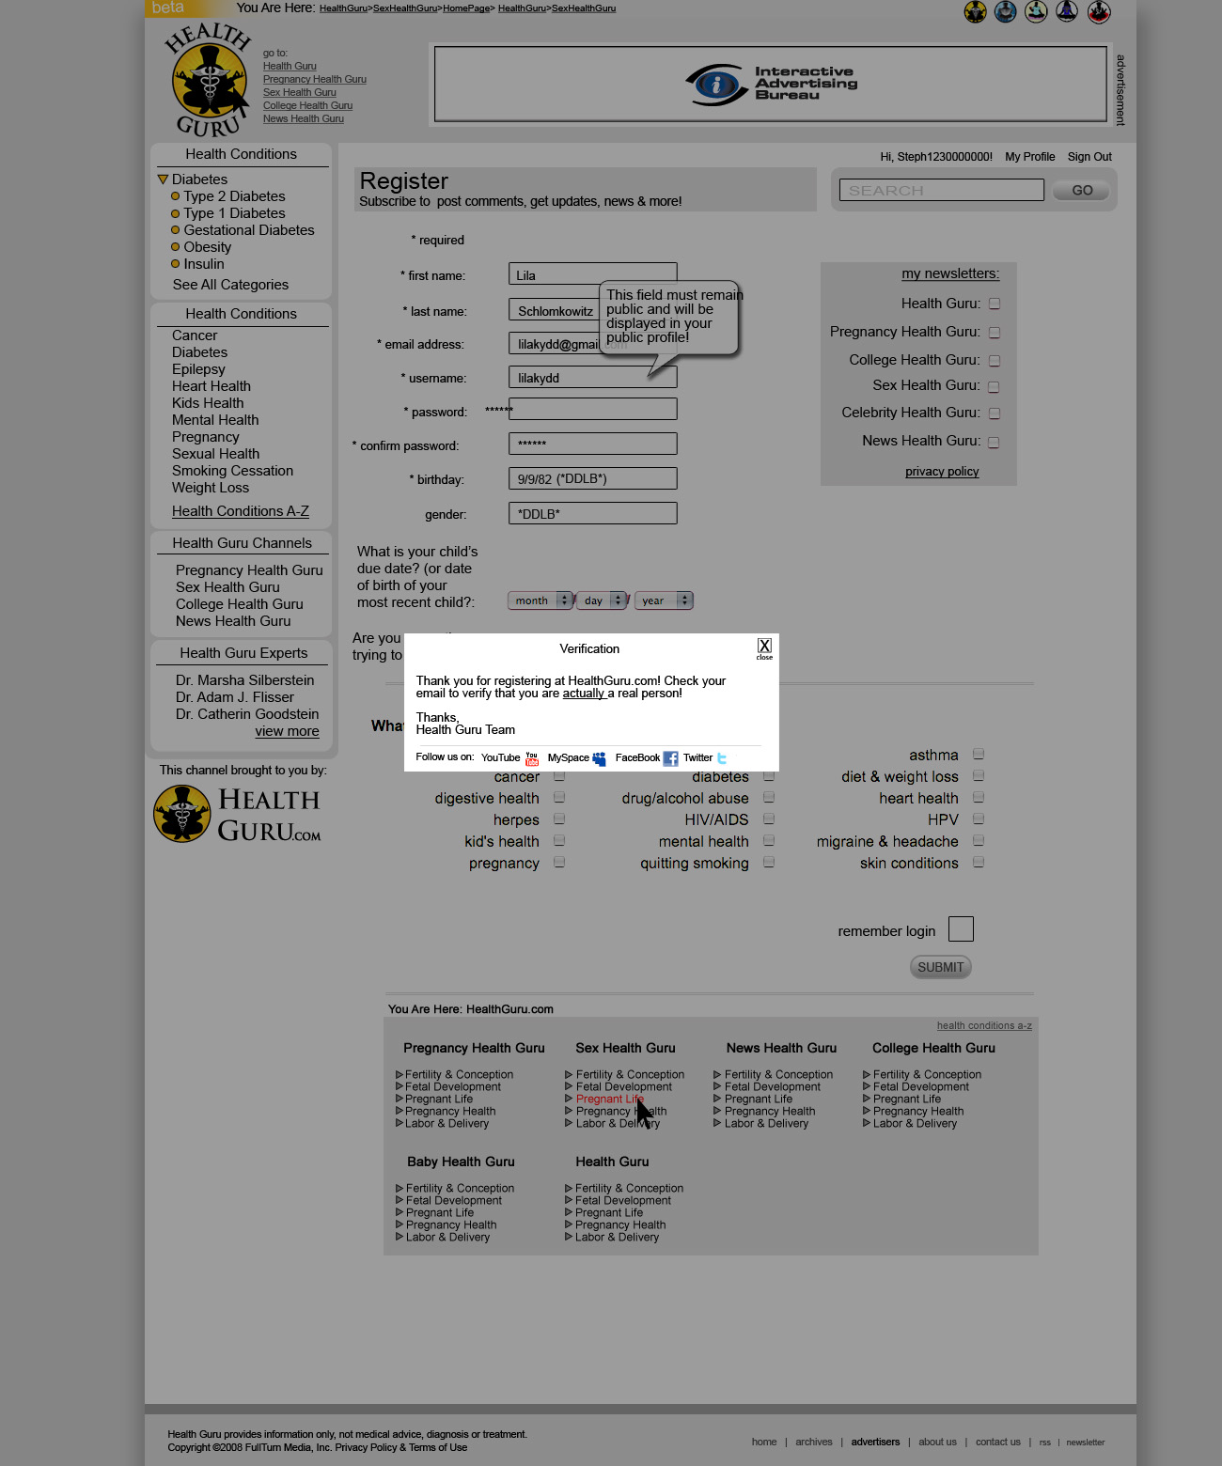Screen dimensions: 1222x1466
Task: Click into the SEARCH input field
Action: click(x=941, y=191)
